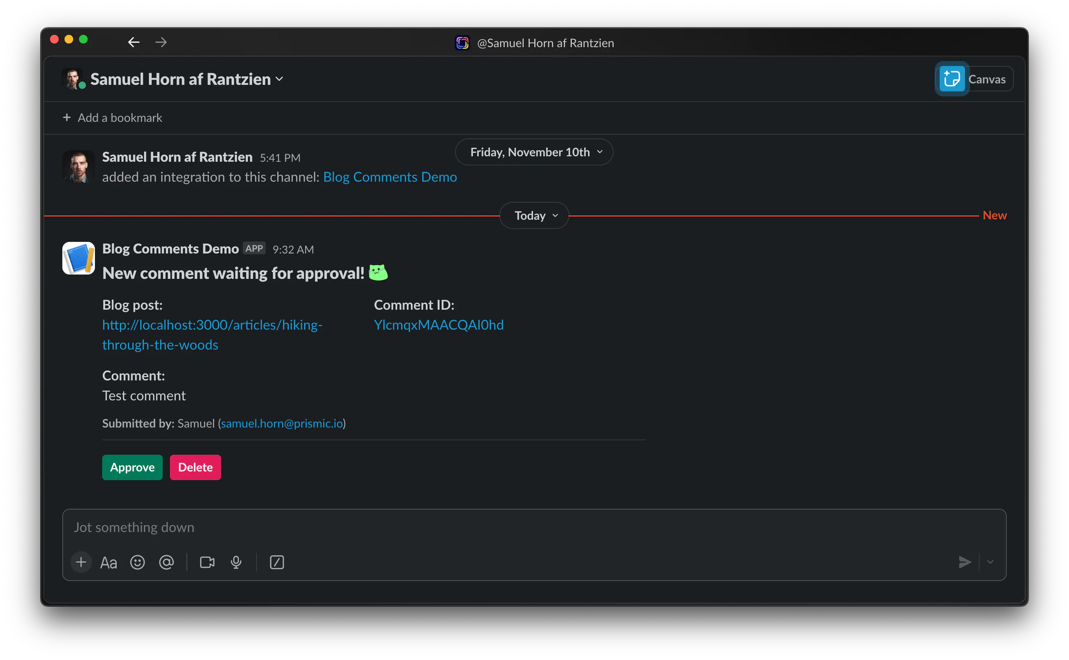1069x660 pixels.
Task: Add a bookmark to the conversation
Action: pos(112,117)
